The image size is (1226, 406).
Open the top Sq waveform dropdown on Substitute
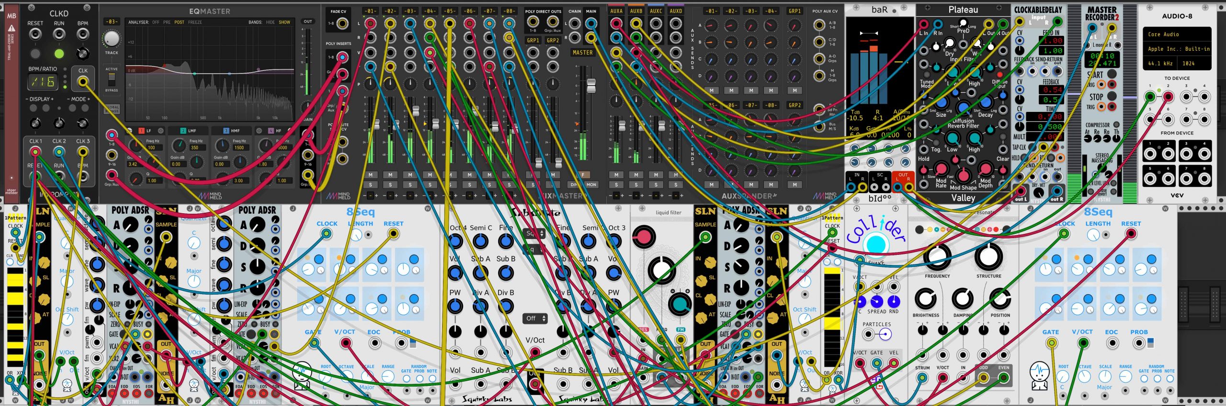click(535, 233)
